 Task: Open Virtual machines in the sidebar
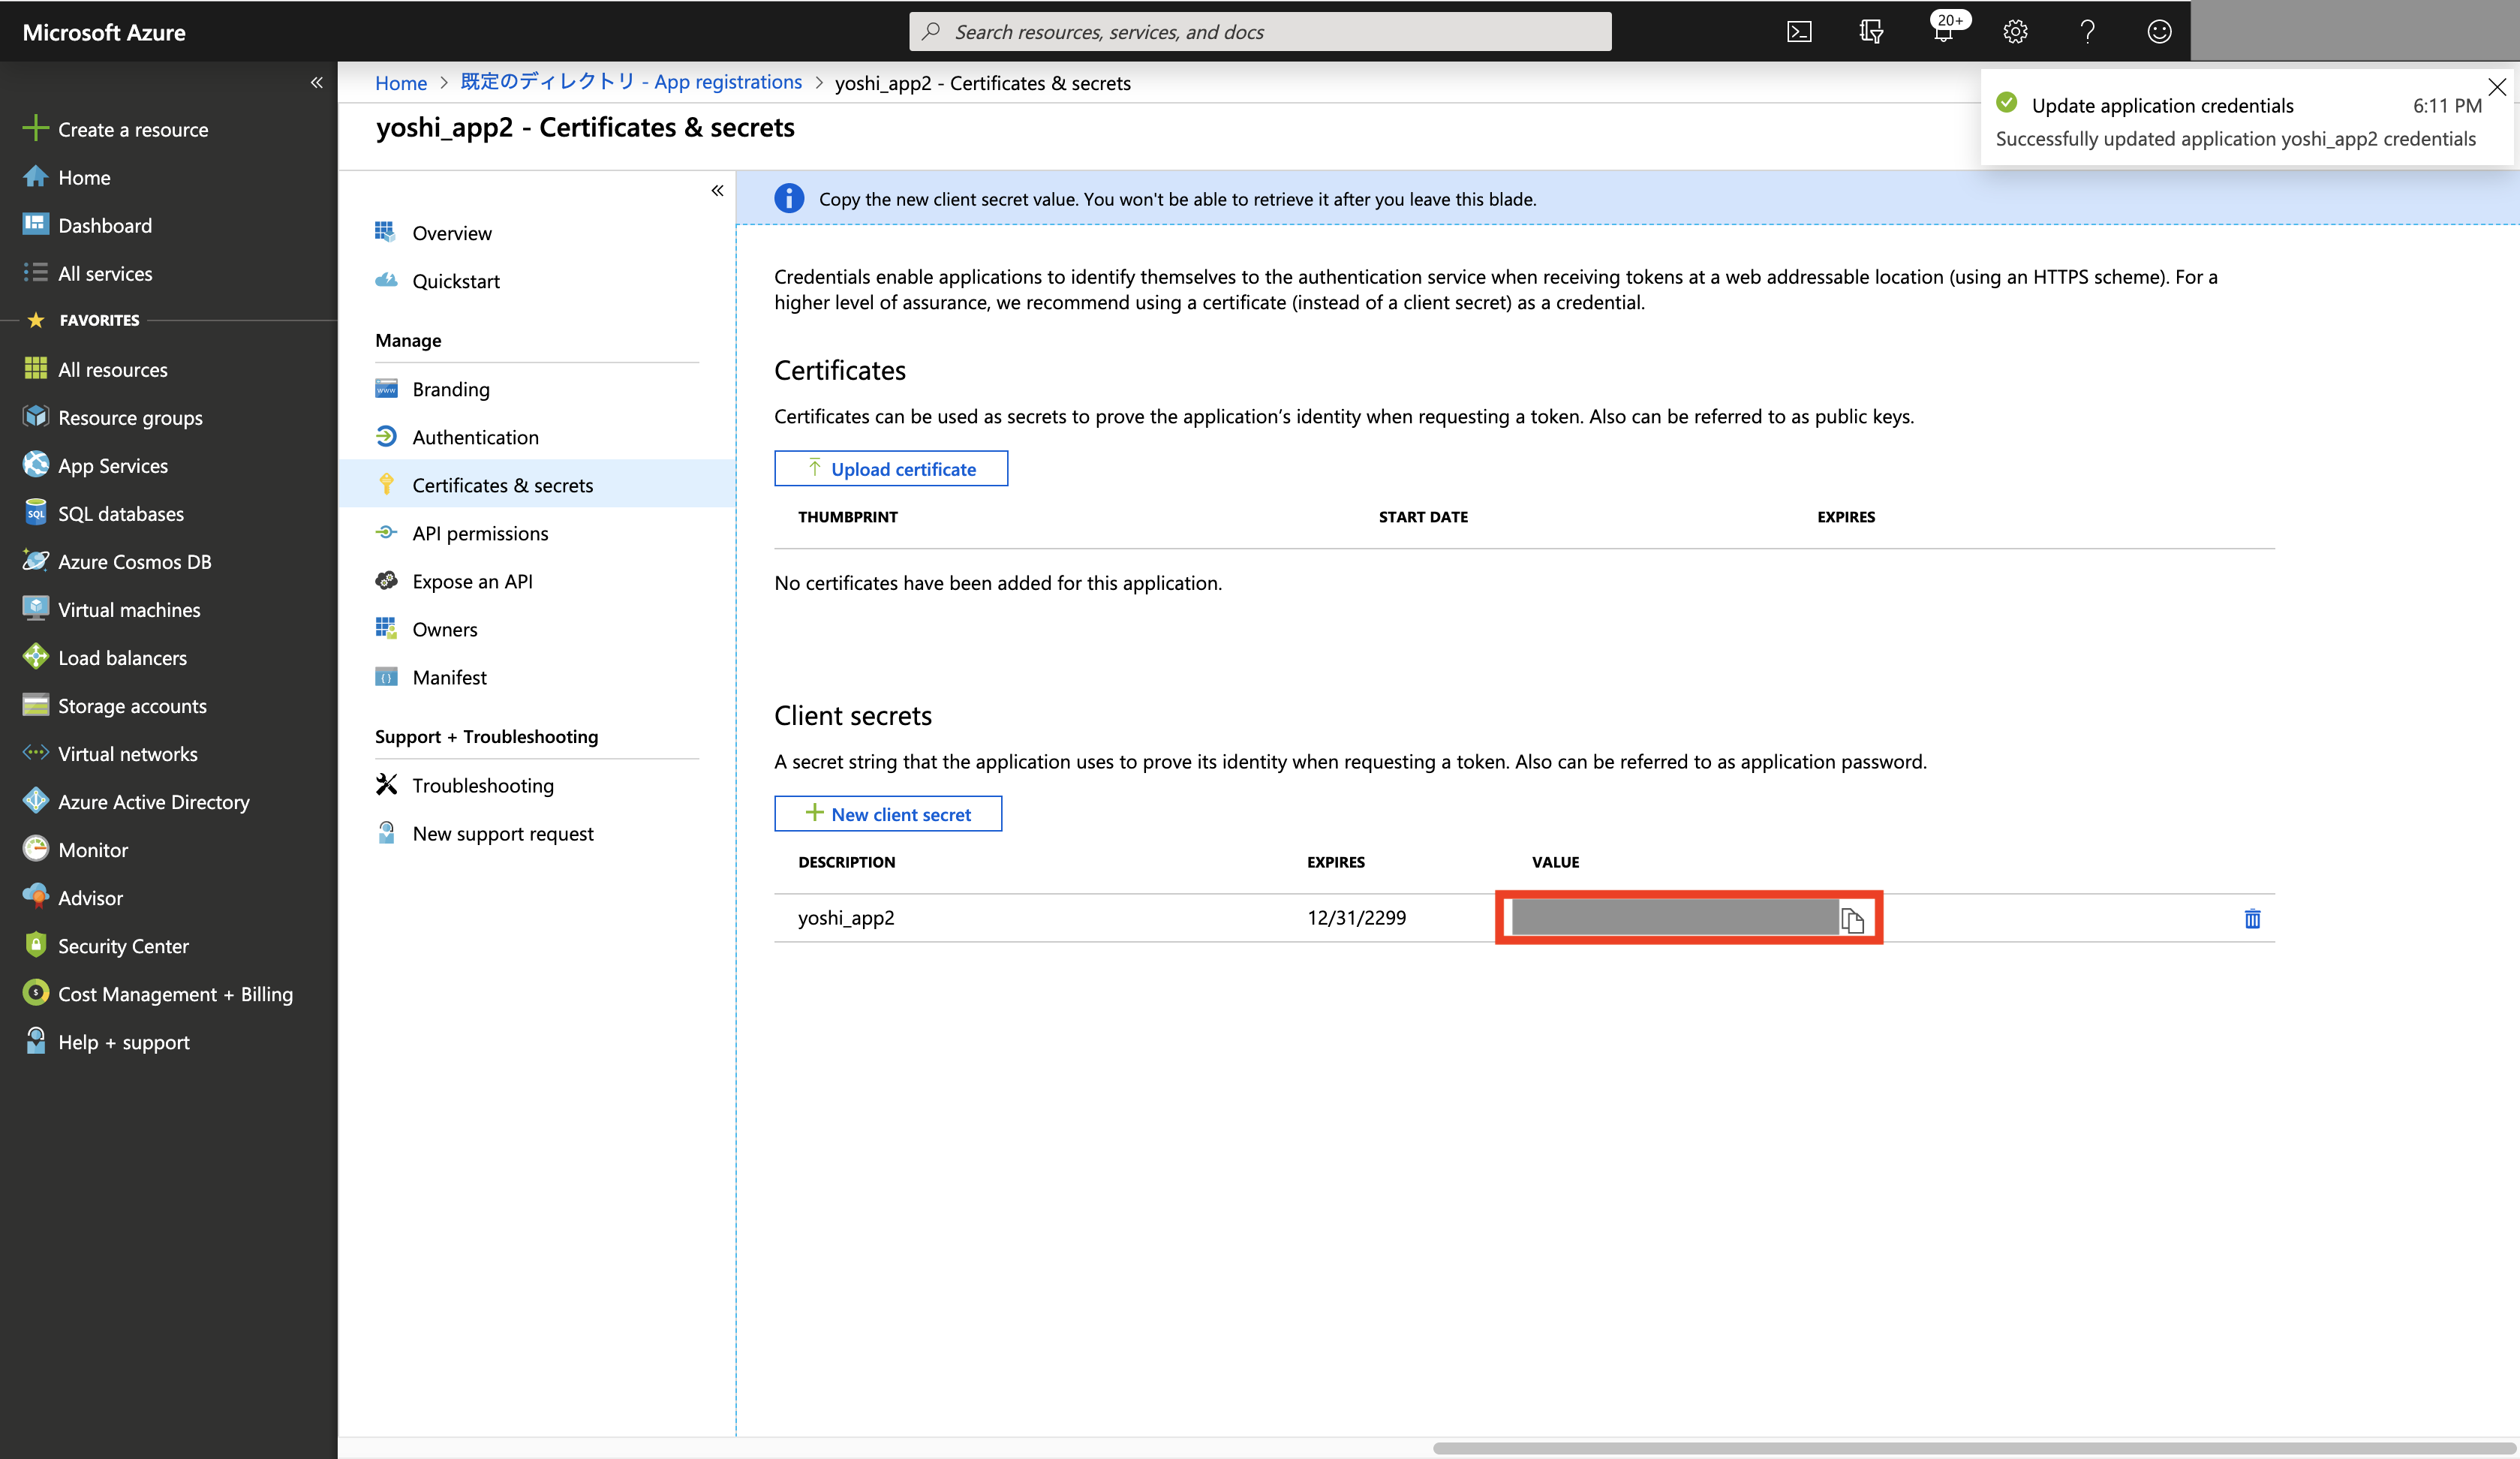pos(112,609)
